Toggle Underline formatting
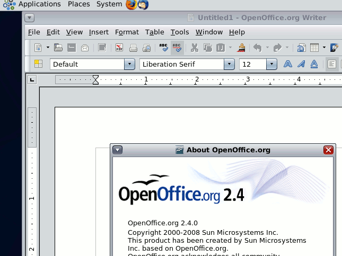 click(x=314, y=64)
